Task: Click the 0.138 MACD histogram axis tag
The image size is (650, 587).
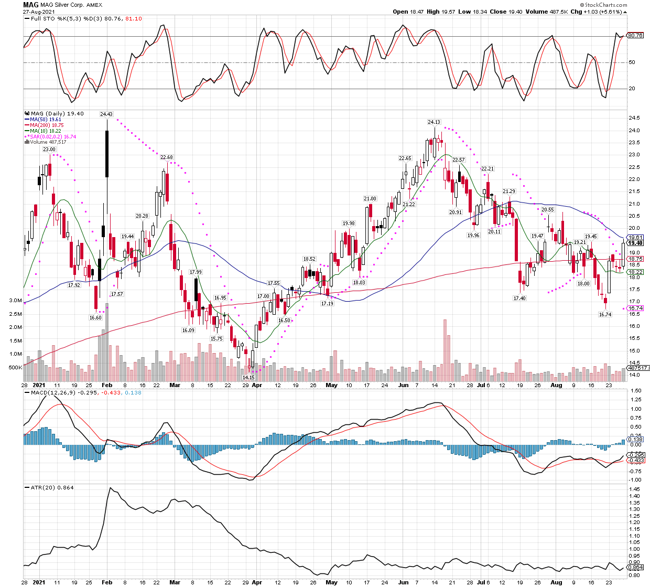Action: (635, 440)
